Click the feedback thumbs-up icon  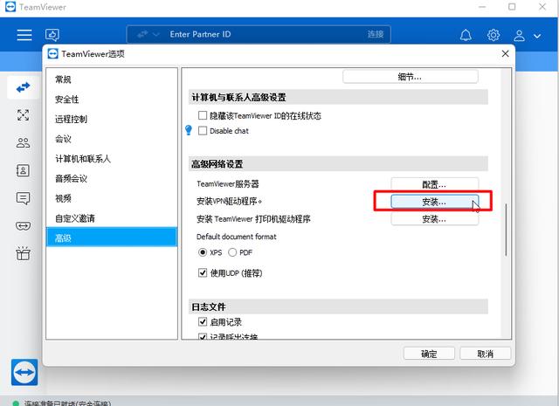pyautogui.click(x=52, y=35)
